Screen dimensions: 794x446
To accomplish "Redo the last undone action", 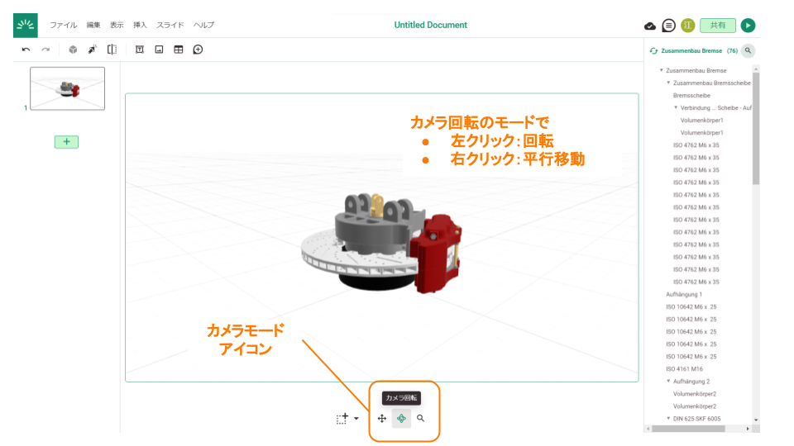I will (x=45, y=50).
